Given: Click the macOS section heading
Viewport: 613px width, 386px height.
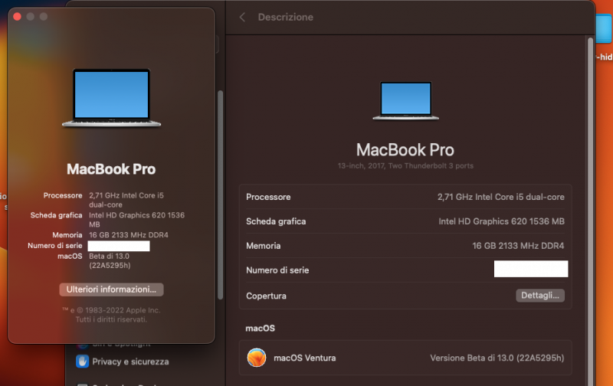Looking at the screenshot, I should click(260, 329).
